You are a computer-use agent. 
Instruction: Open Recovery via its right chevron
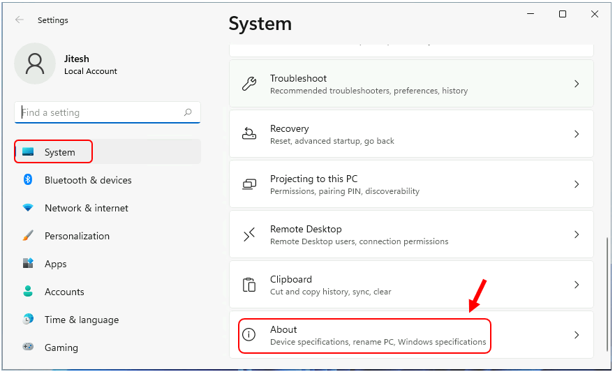pyautogui.click(x=577, y=134)
